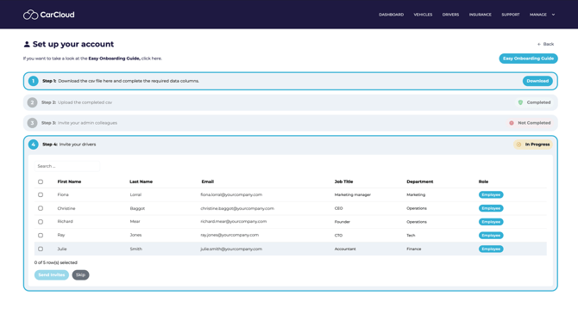Click email fiona.lorral@yourcompany.com
The height and width of the screenshot is (326, 578).
pyautogui.click(x=231, y=194)
